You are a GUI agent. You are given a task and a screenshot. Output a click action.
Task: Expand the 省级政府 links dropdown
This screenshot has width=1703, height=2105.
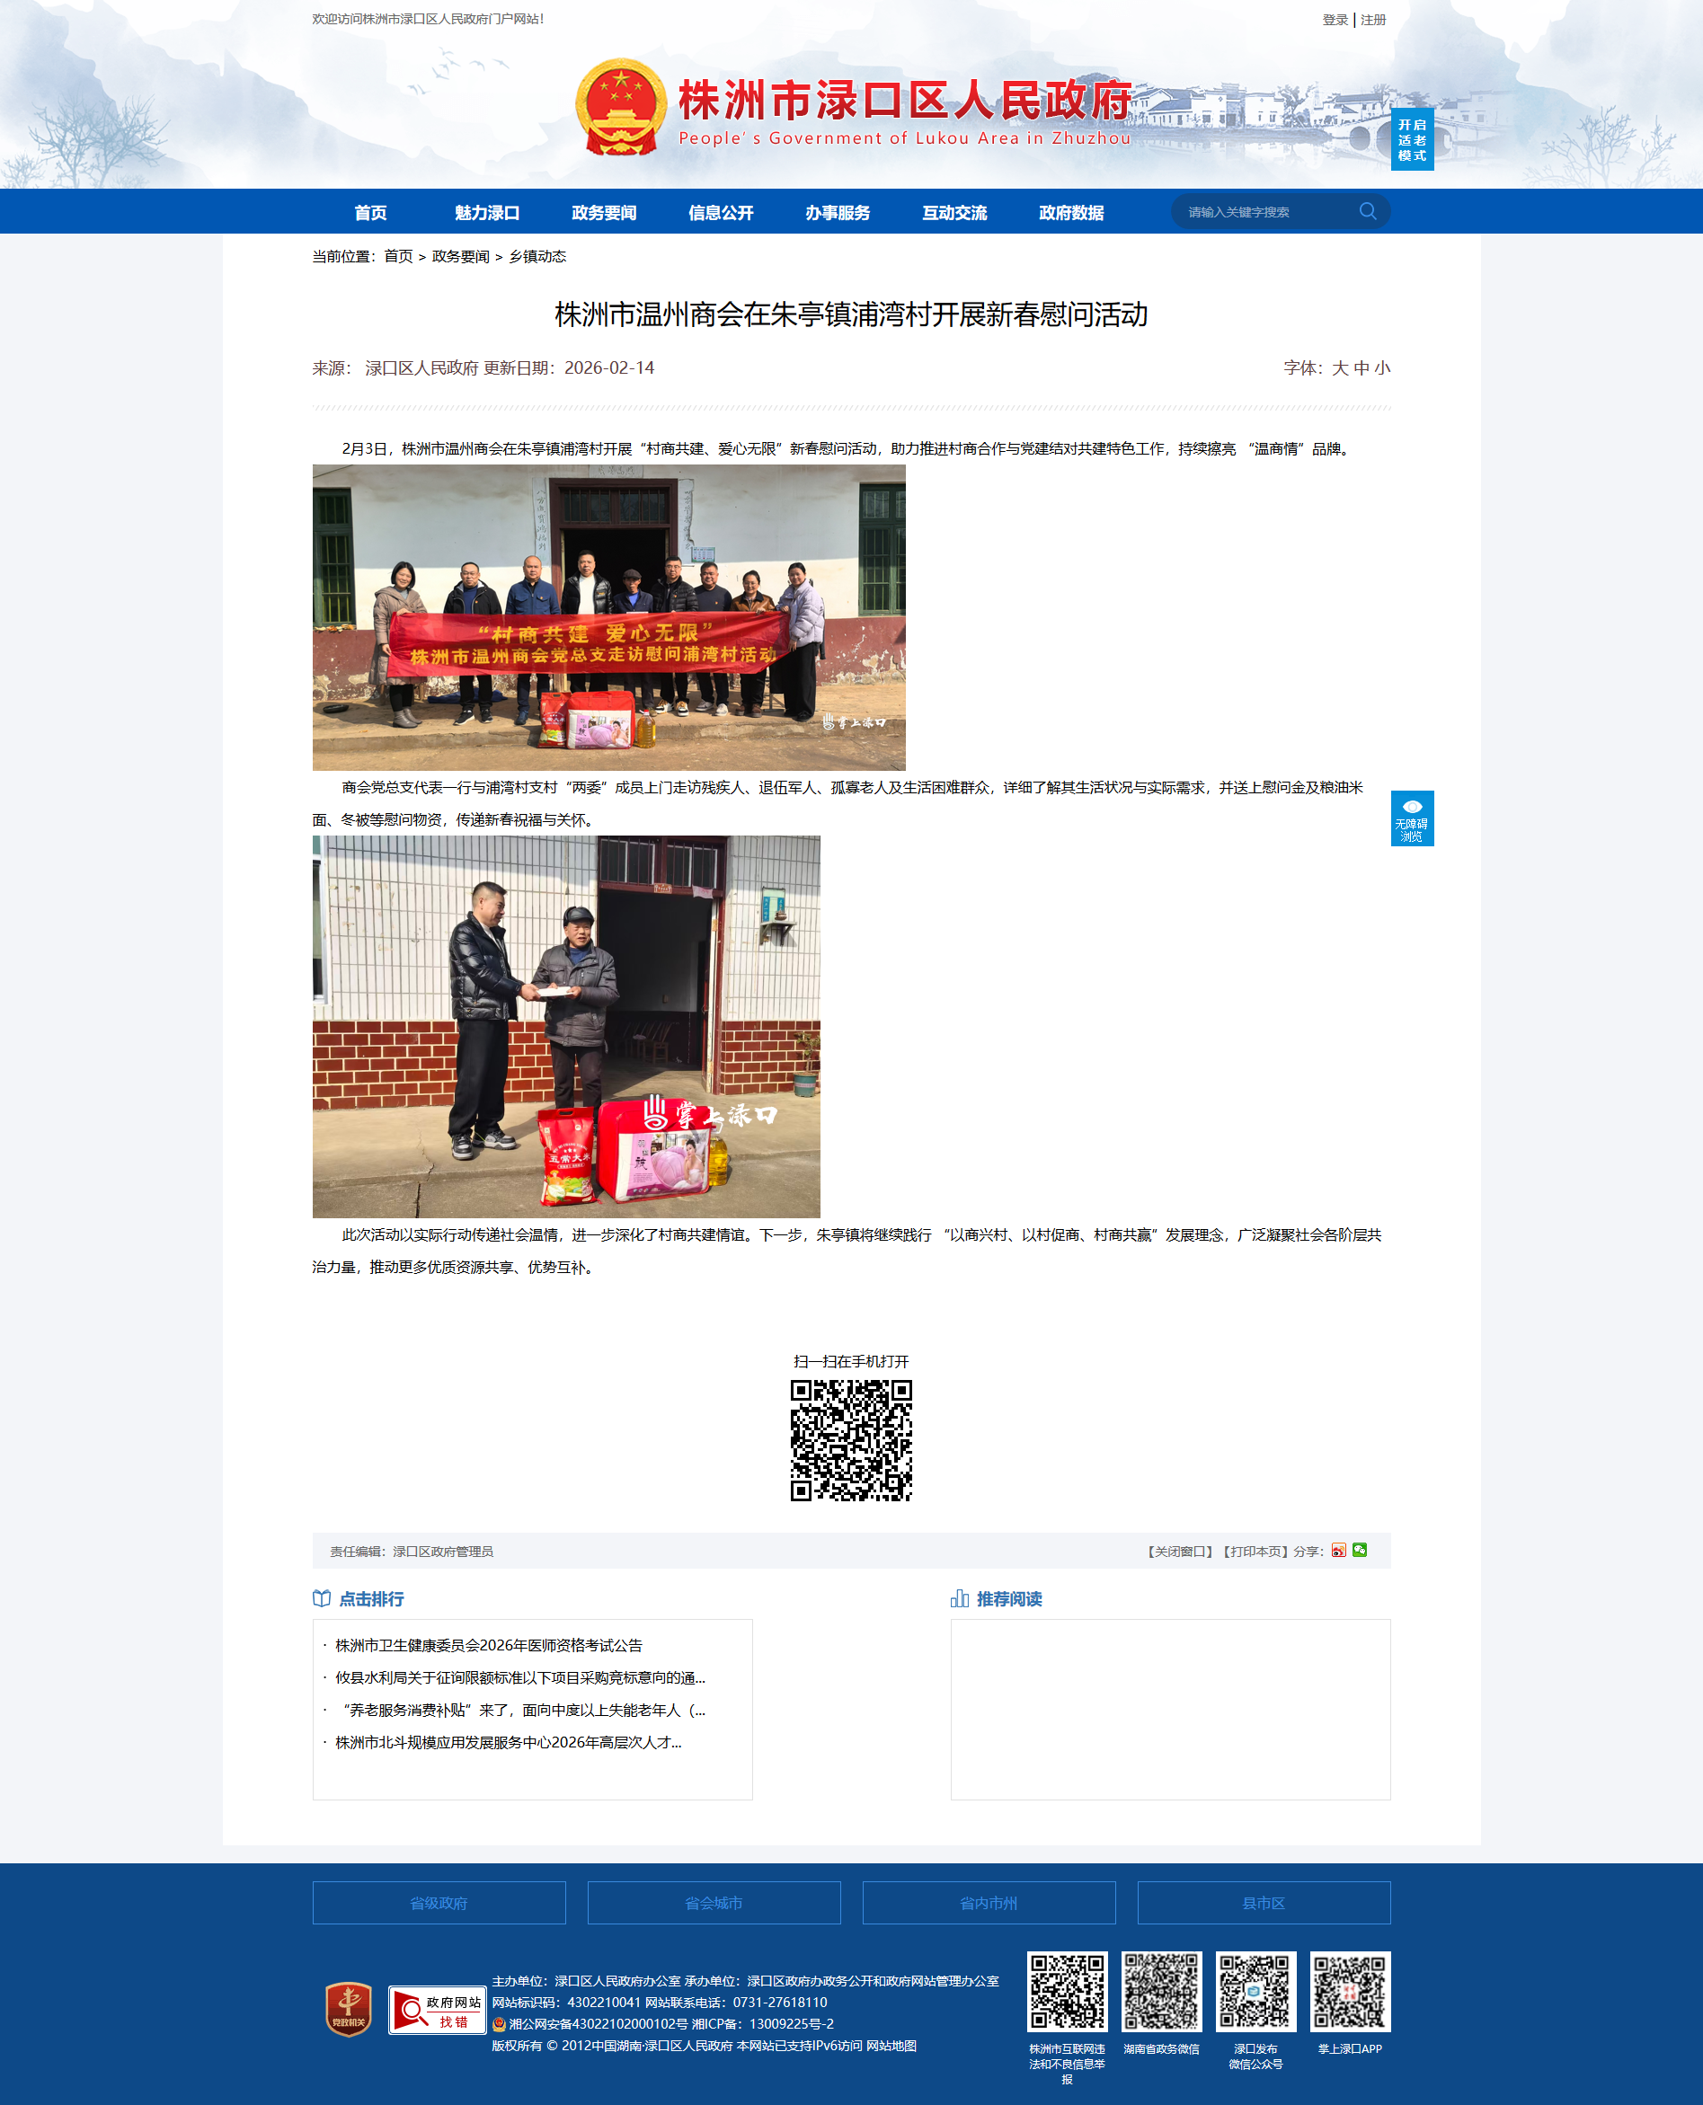[x=439, y=1903]
